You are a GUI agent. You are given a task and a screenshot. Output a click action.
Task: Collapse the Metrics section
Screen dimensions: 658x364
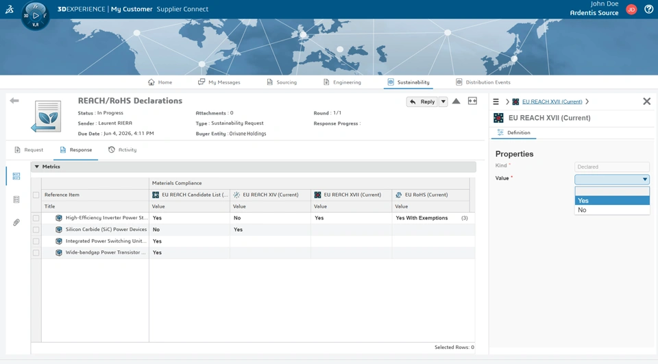[x=37, y=167]
